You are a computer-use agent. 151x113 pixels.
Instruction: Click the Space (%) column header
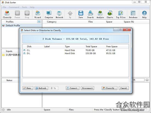click(x=129, y=22)
